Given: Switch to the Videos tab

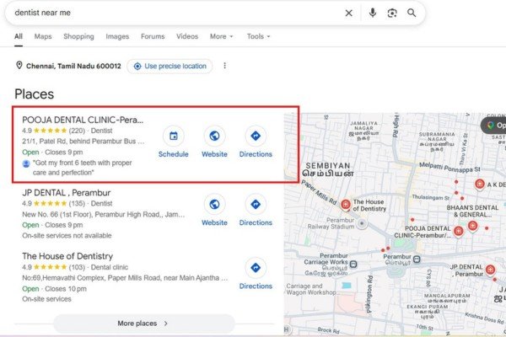Looking at the screenshot, I should tap(187, 36).
